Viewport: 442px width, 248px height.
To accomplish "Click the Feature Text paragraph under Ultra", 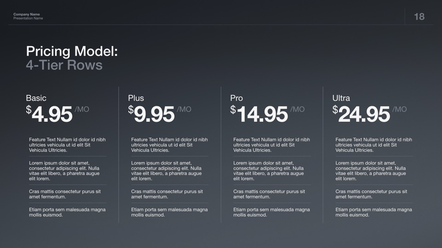I will pyautogui.click(x=373, y=145).
